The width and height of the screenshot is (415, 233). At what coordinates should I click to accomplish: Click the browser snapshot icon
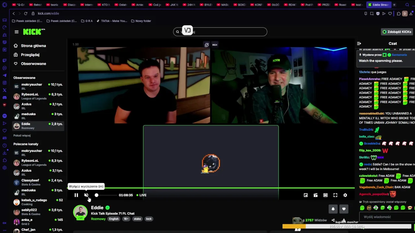(372, 14)
